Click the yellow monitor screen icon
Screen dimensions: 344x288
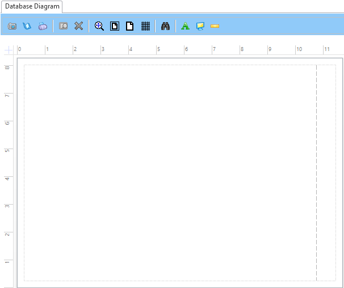[x=200, y=26]
